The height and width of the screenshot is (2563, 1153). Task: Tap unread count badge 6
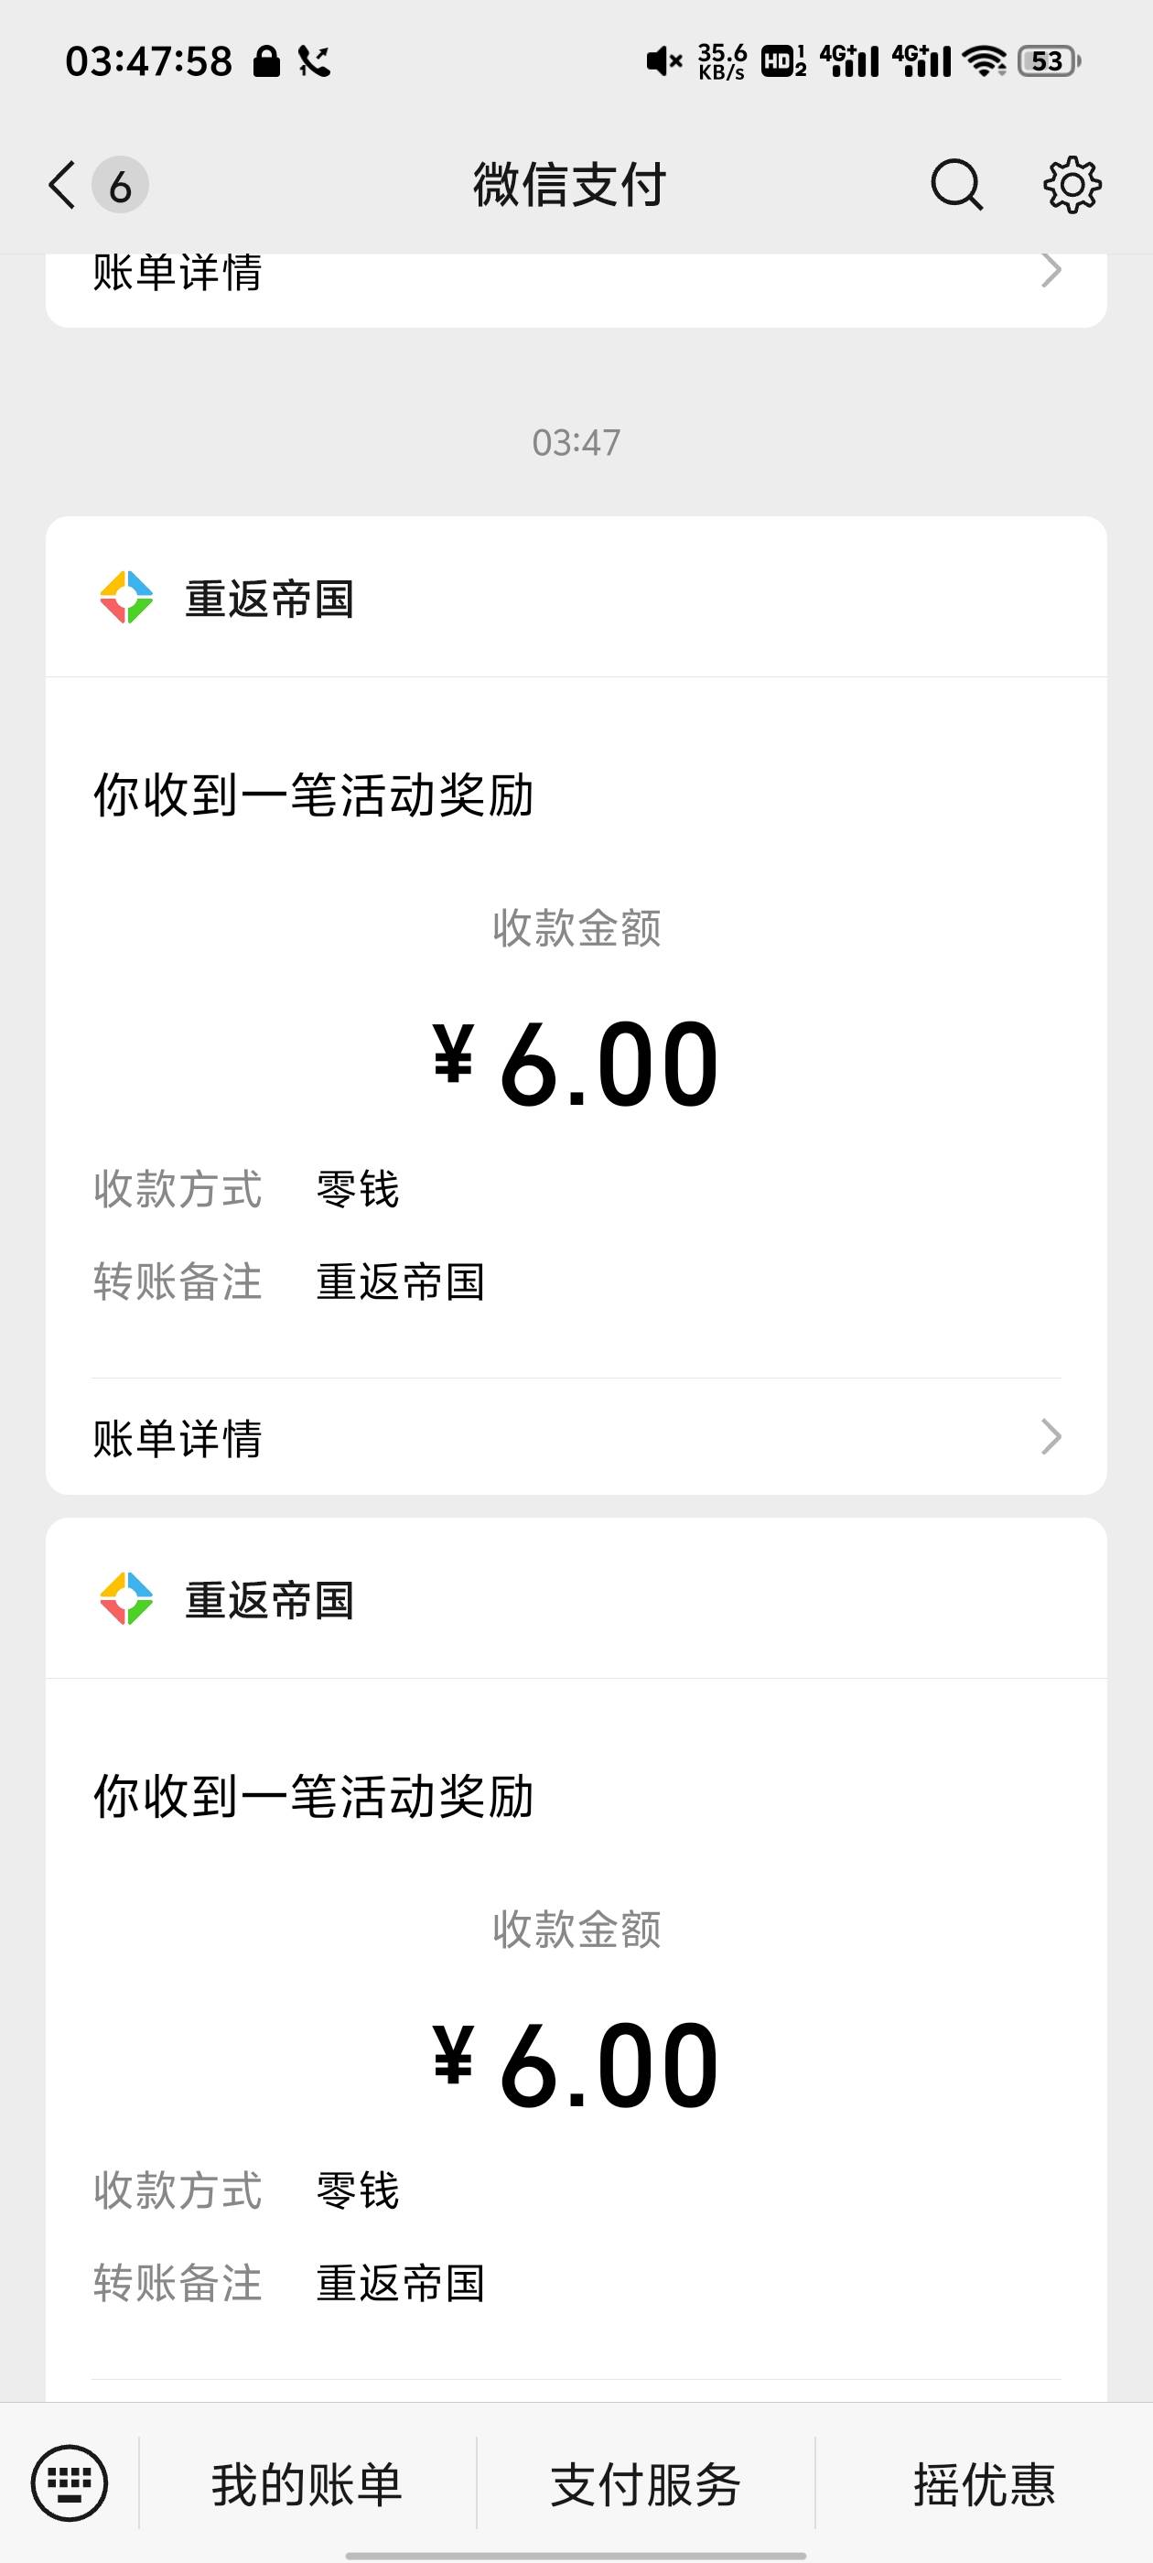point(121,185)
